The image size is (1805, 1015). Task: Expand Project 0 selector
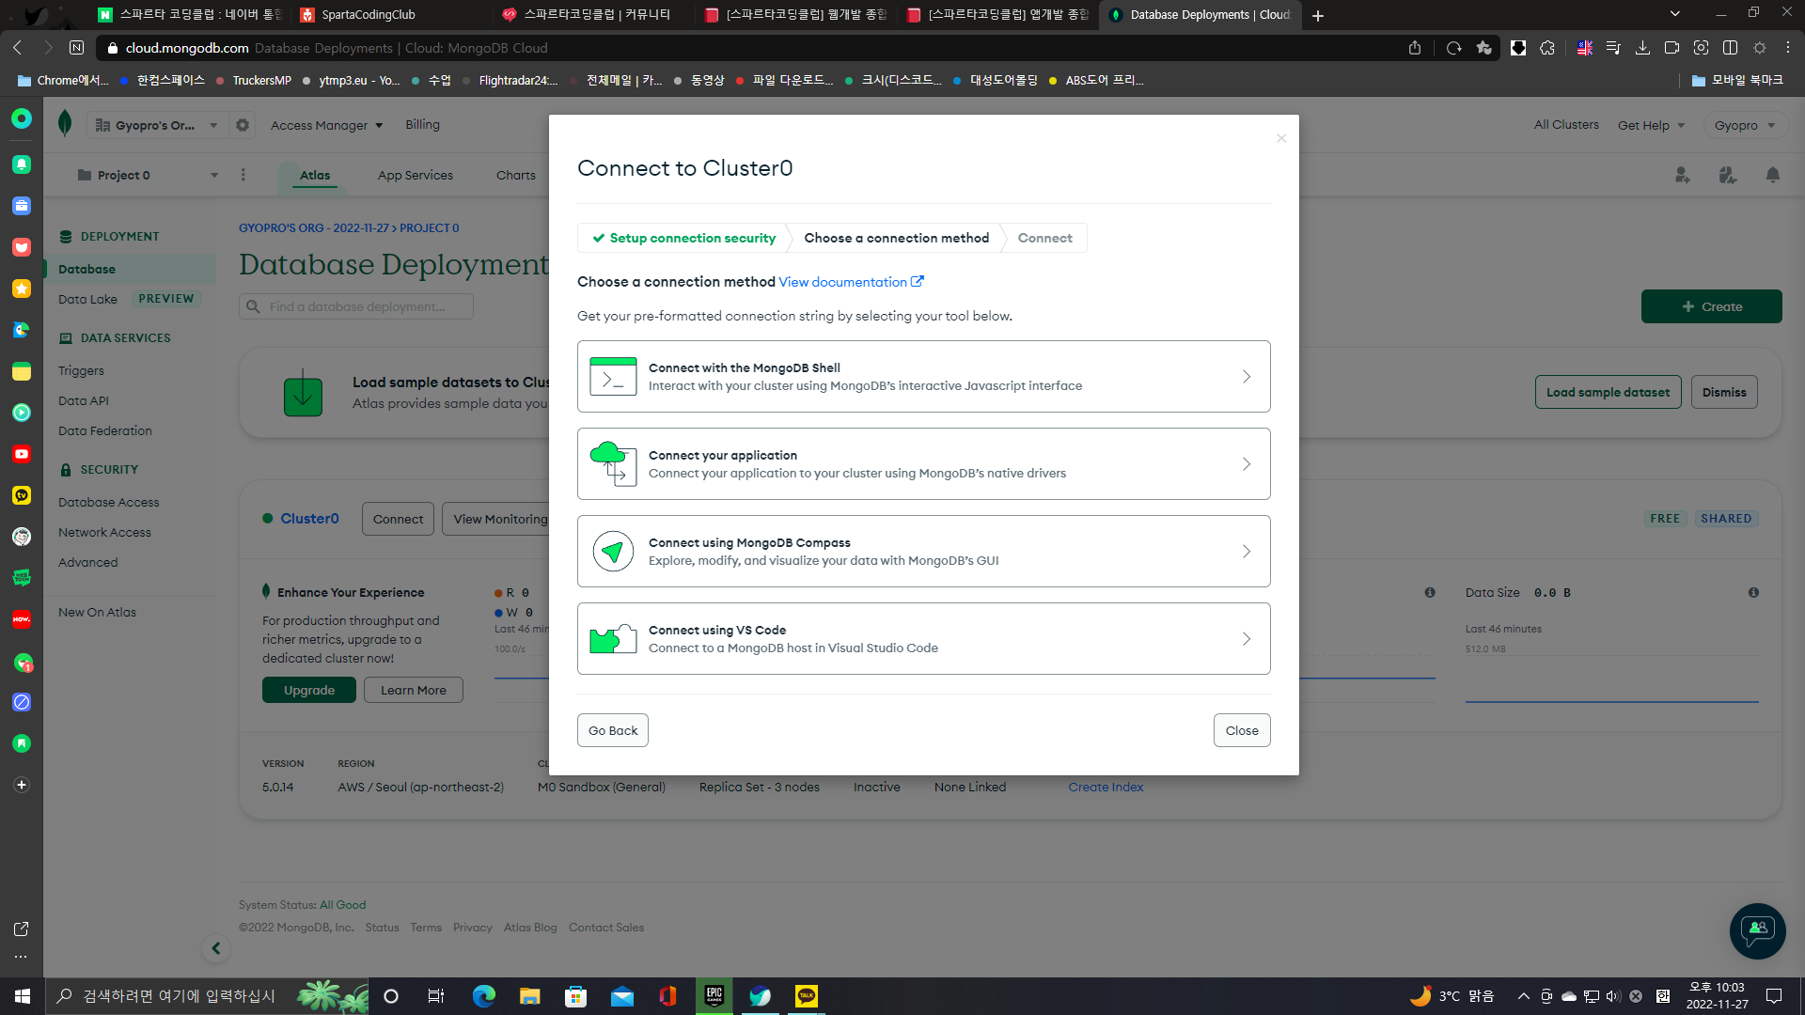click(148, 175)
